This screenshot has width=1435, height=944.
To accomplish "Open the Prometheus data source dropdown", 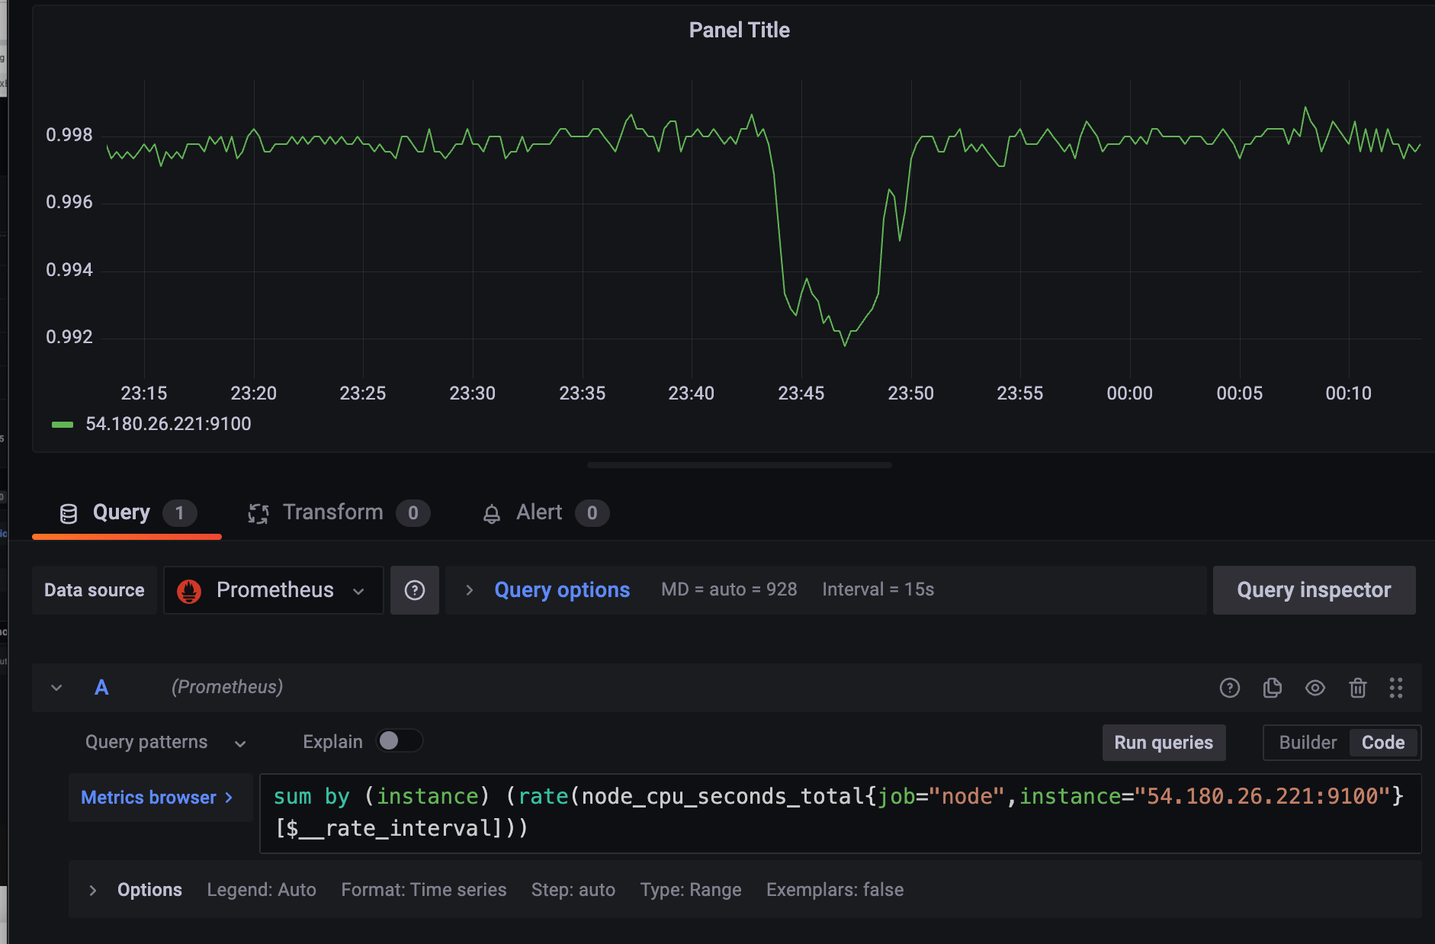I will coord(273,590).
